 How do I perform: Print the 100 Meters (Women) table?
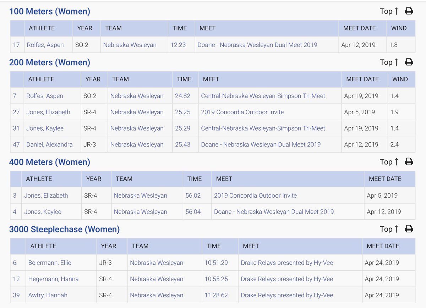coord(409,11)
